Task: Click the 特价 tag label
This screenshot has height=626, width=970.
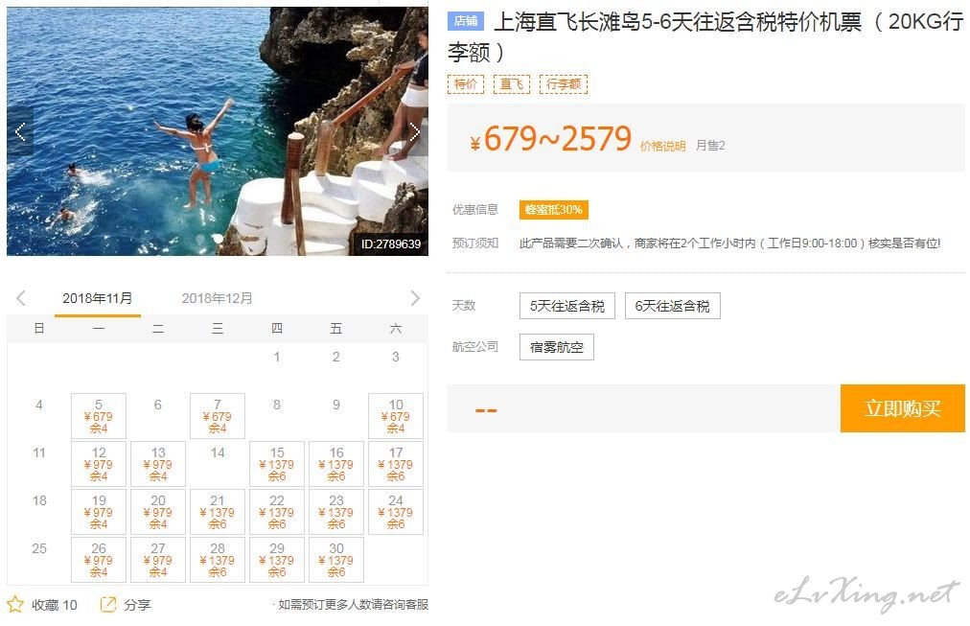Action: pos(465,84)
